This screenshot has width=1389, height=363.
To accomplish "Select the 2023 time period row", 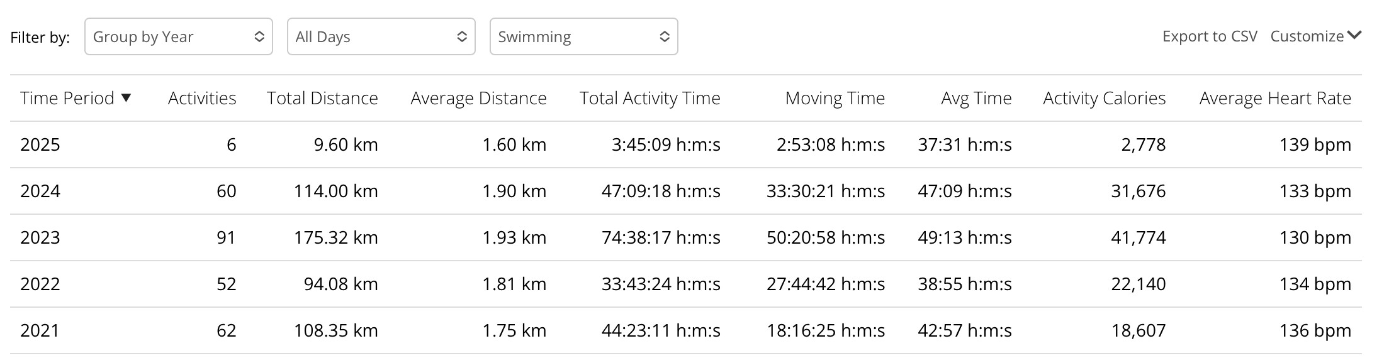I will click(40, 237).
